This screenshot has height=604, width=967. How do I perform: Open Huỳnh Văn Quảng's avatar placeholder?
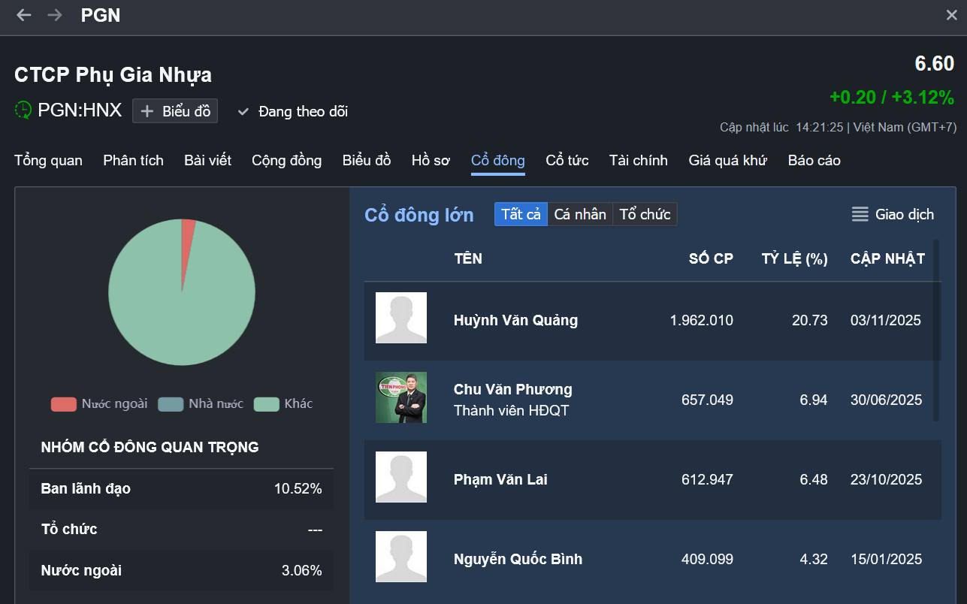401,318
